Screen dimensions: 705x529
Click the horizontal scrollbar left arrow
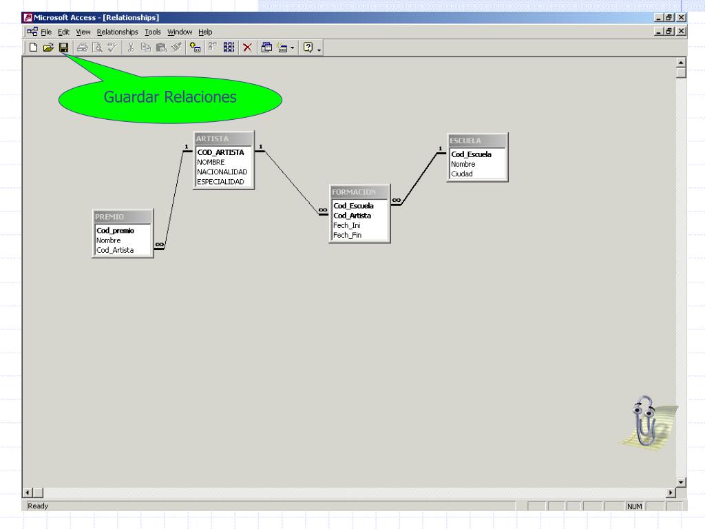tap(28, 492)
